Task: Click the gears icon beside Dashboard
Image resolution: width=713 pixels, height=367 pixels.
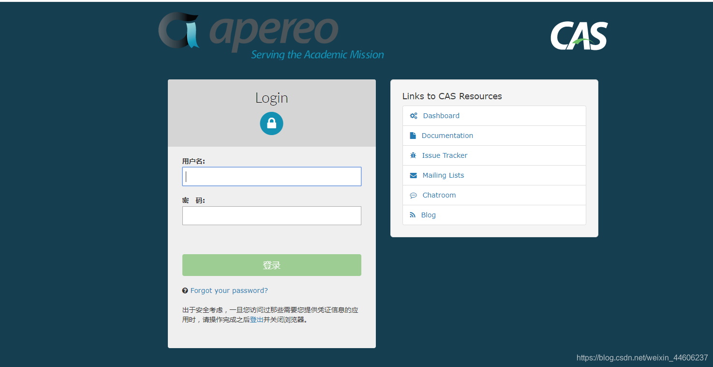Action: [414, 116]
